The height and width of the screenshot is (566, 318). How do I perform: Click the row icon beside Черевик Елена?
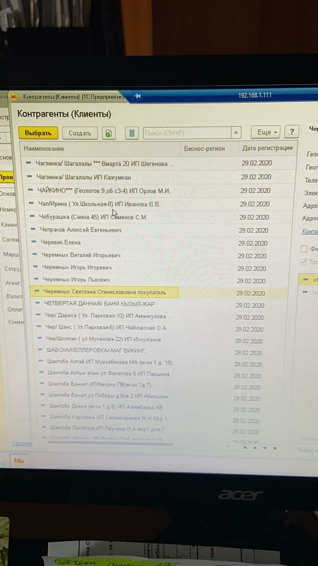click(x=34, y=242)
